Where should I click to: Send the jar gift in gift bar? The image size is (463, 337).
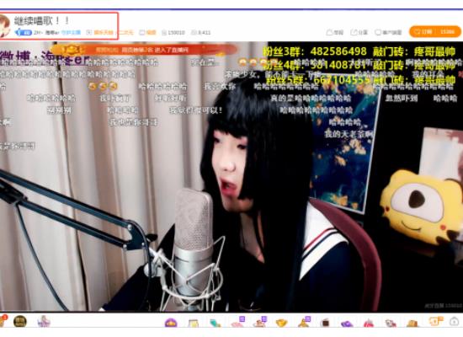coord(193,323)
